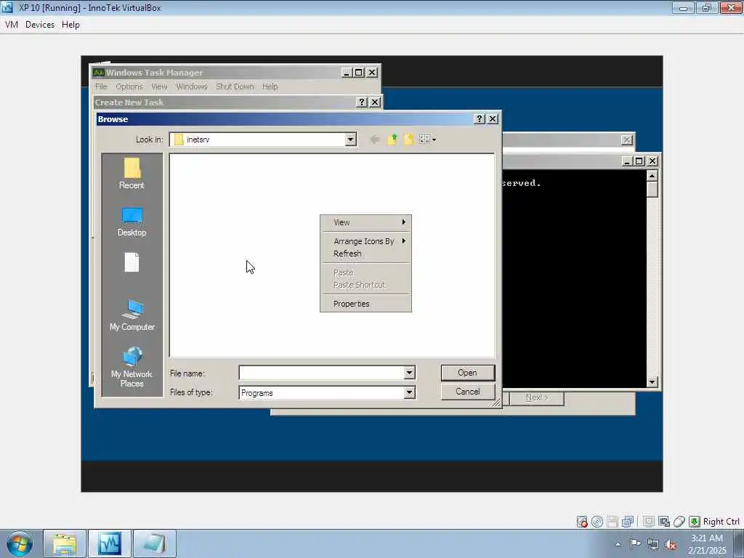
Task: Open Task Manager Help menu
Action: click(270, 86)
